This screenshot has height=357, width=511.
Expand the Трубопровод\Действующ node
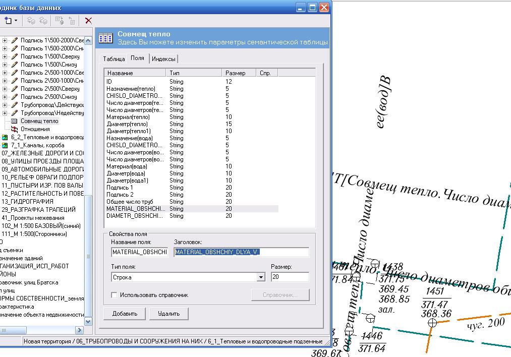(5, 105)
